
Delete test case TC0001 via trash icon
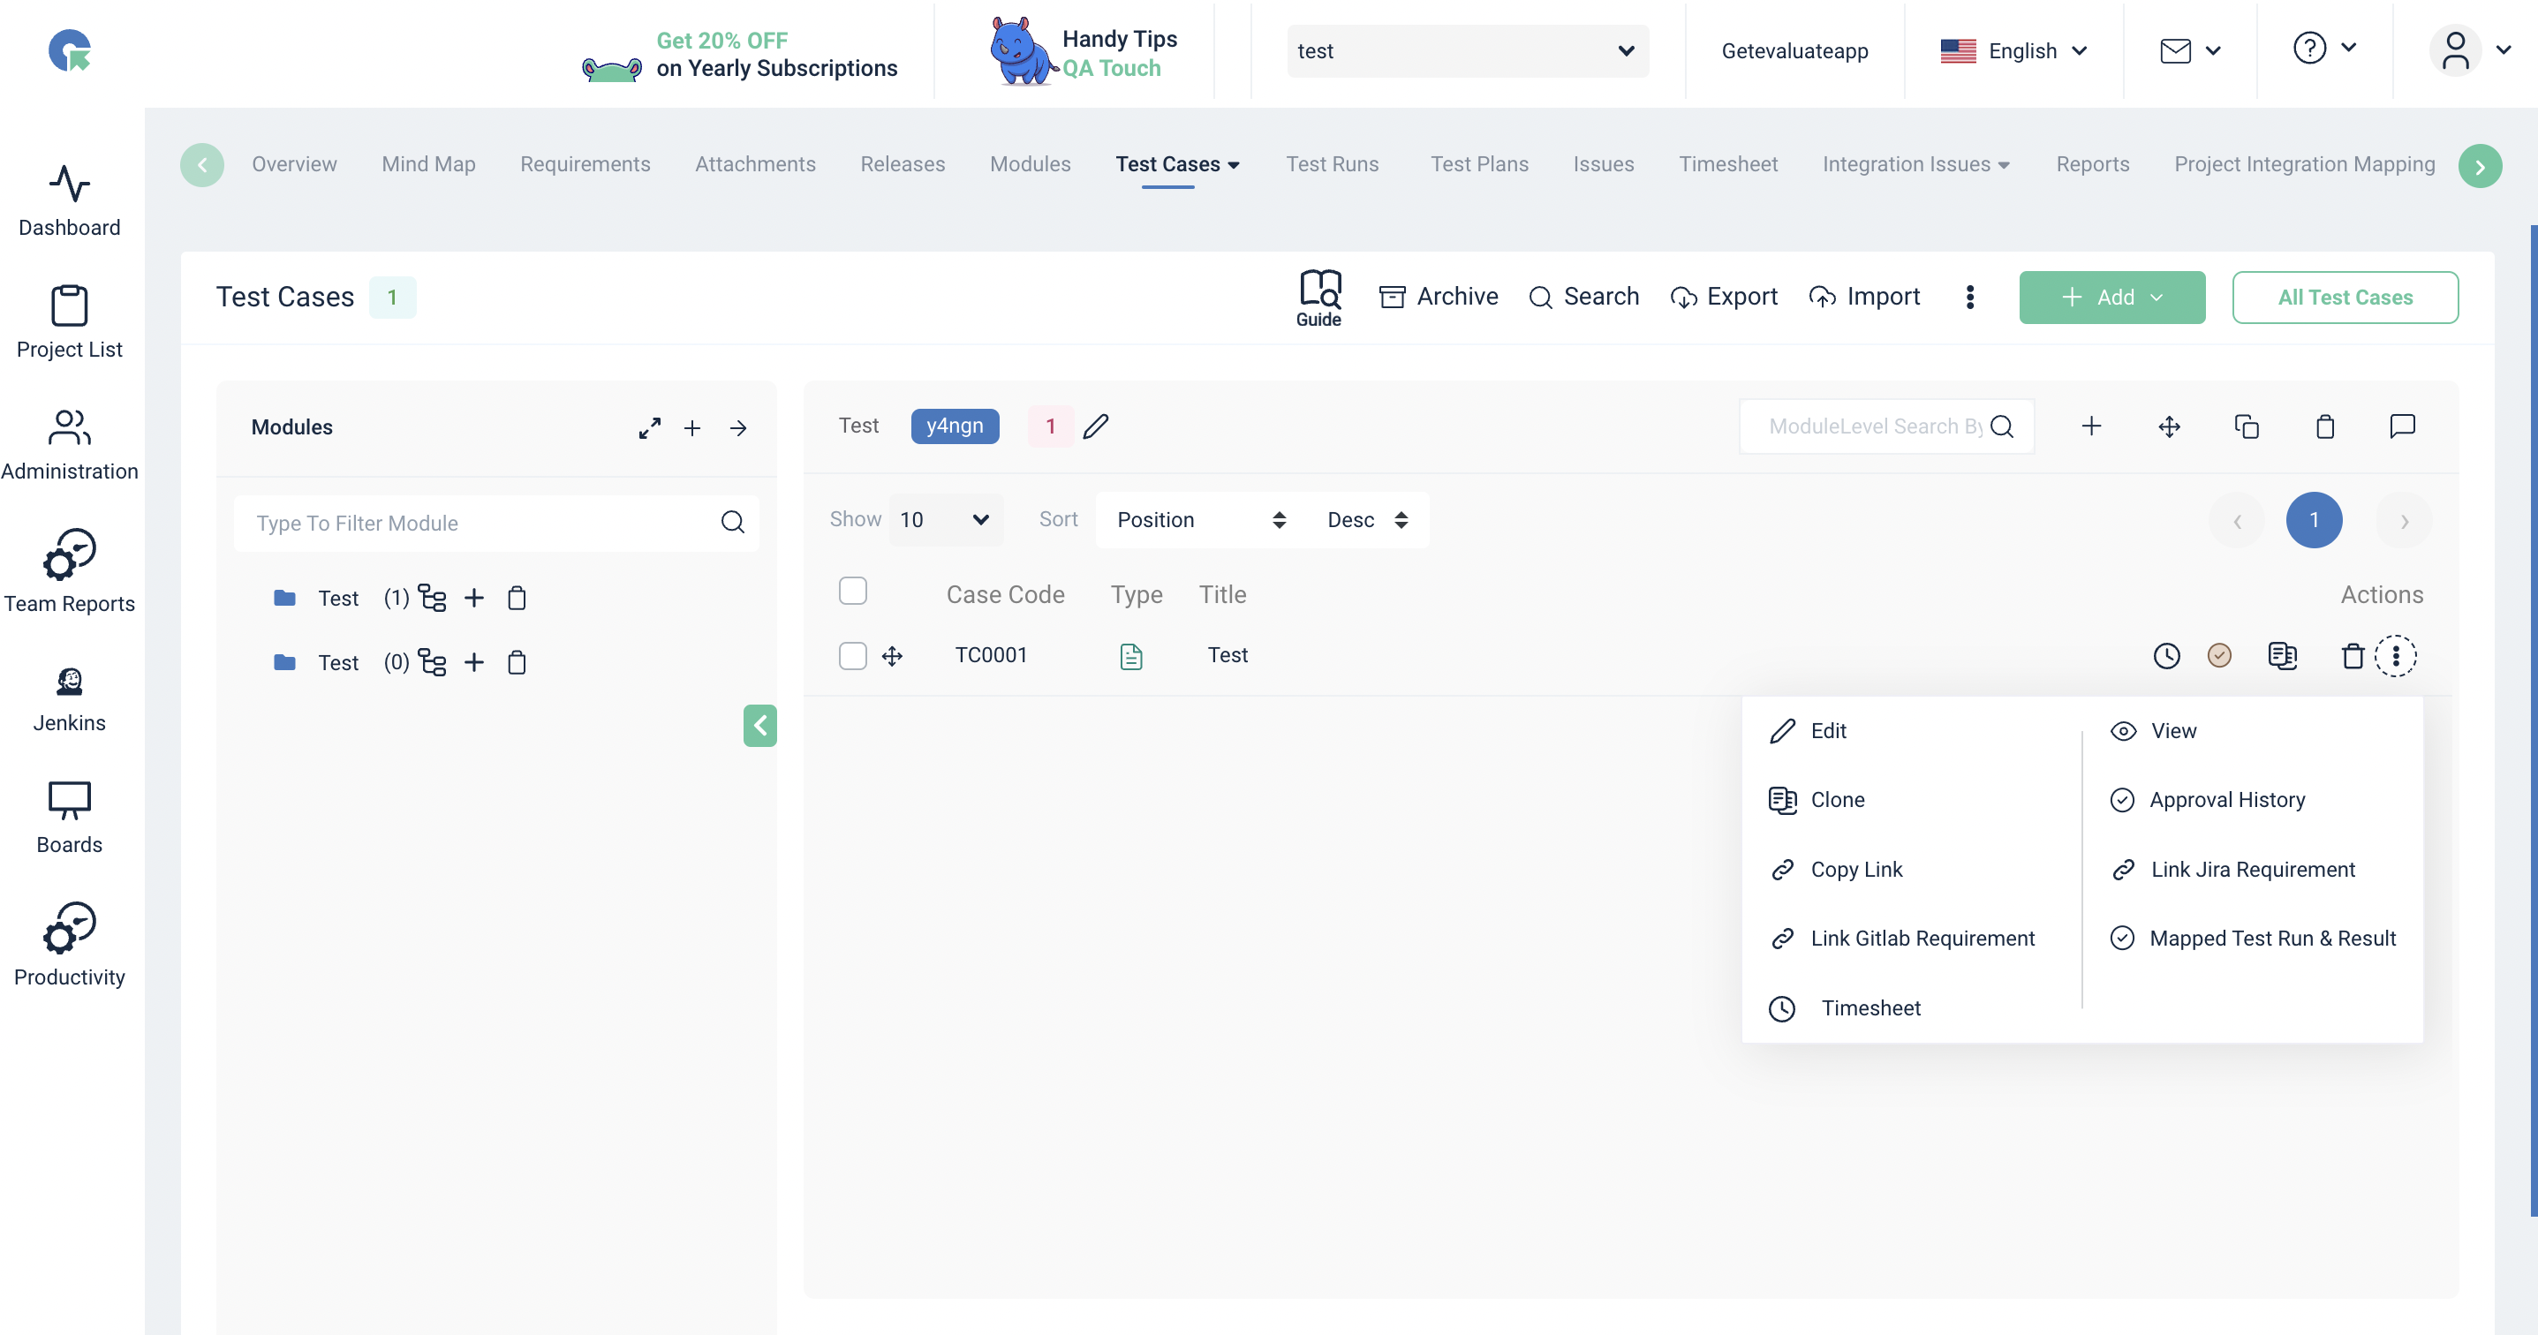pyautogui.click(x=2352, y=656)
